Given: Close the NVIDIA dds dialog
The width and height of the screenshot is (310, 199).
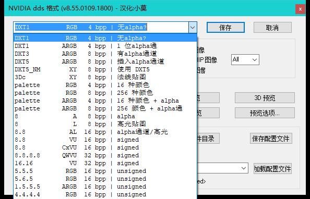Looking at the screenshot, I should click(300, 9).
